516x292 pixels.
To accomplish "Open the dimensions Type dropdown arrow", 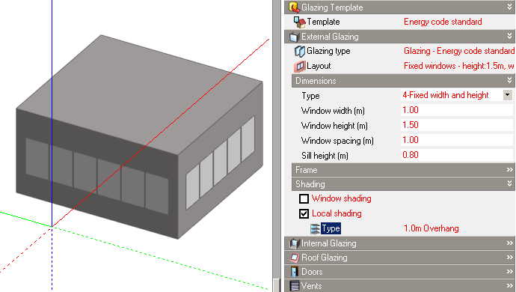I will point(508,95).
